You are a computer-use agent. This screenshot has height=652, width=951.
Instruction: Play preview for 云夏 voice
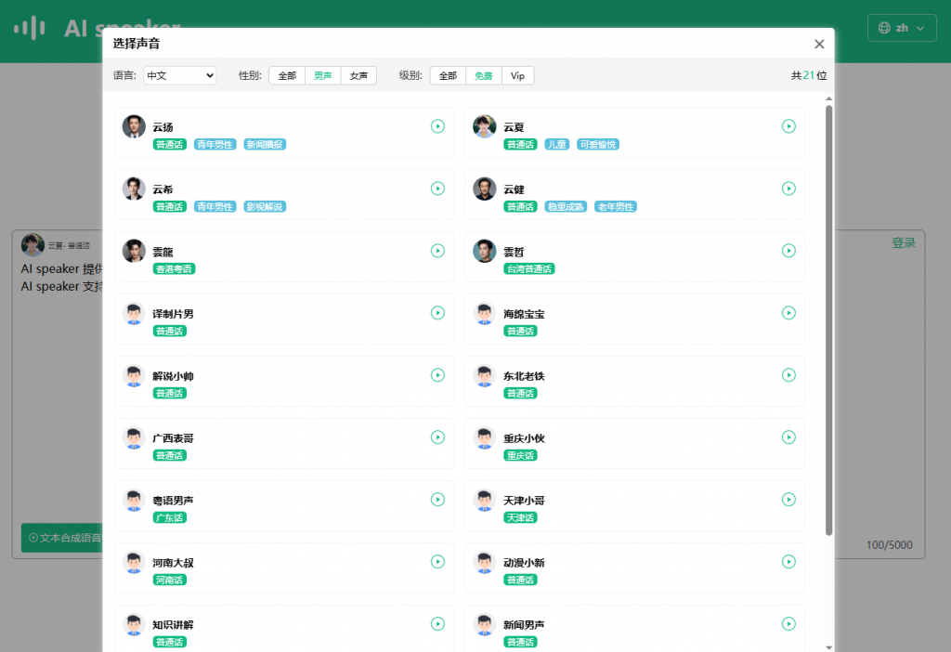pyautogui.click(x=788, y=126)
